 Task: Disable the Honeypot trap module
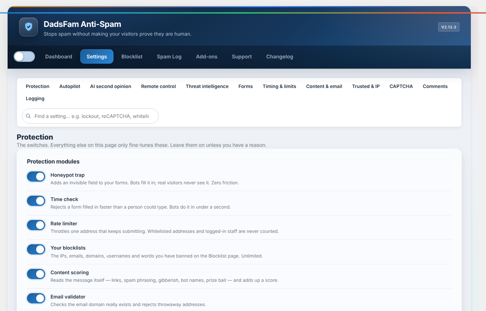36,176
